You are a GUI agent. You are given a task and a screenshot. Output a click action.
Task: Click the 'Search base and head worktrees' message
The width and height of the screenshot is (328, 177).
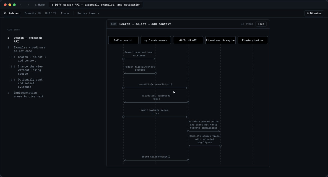point(139,54)
